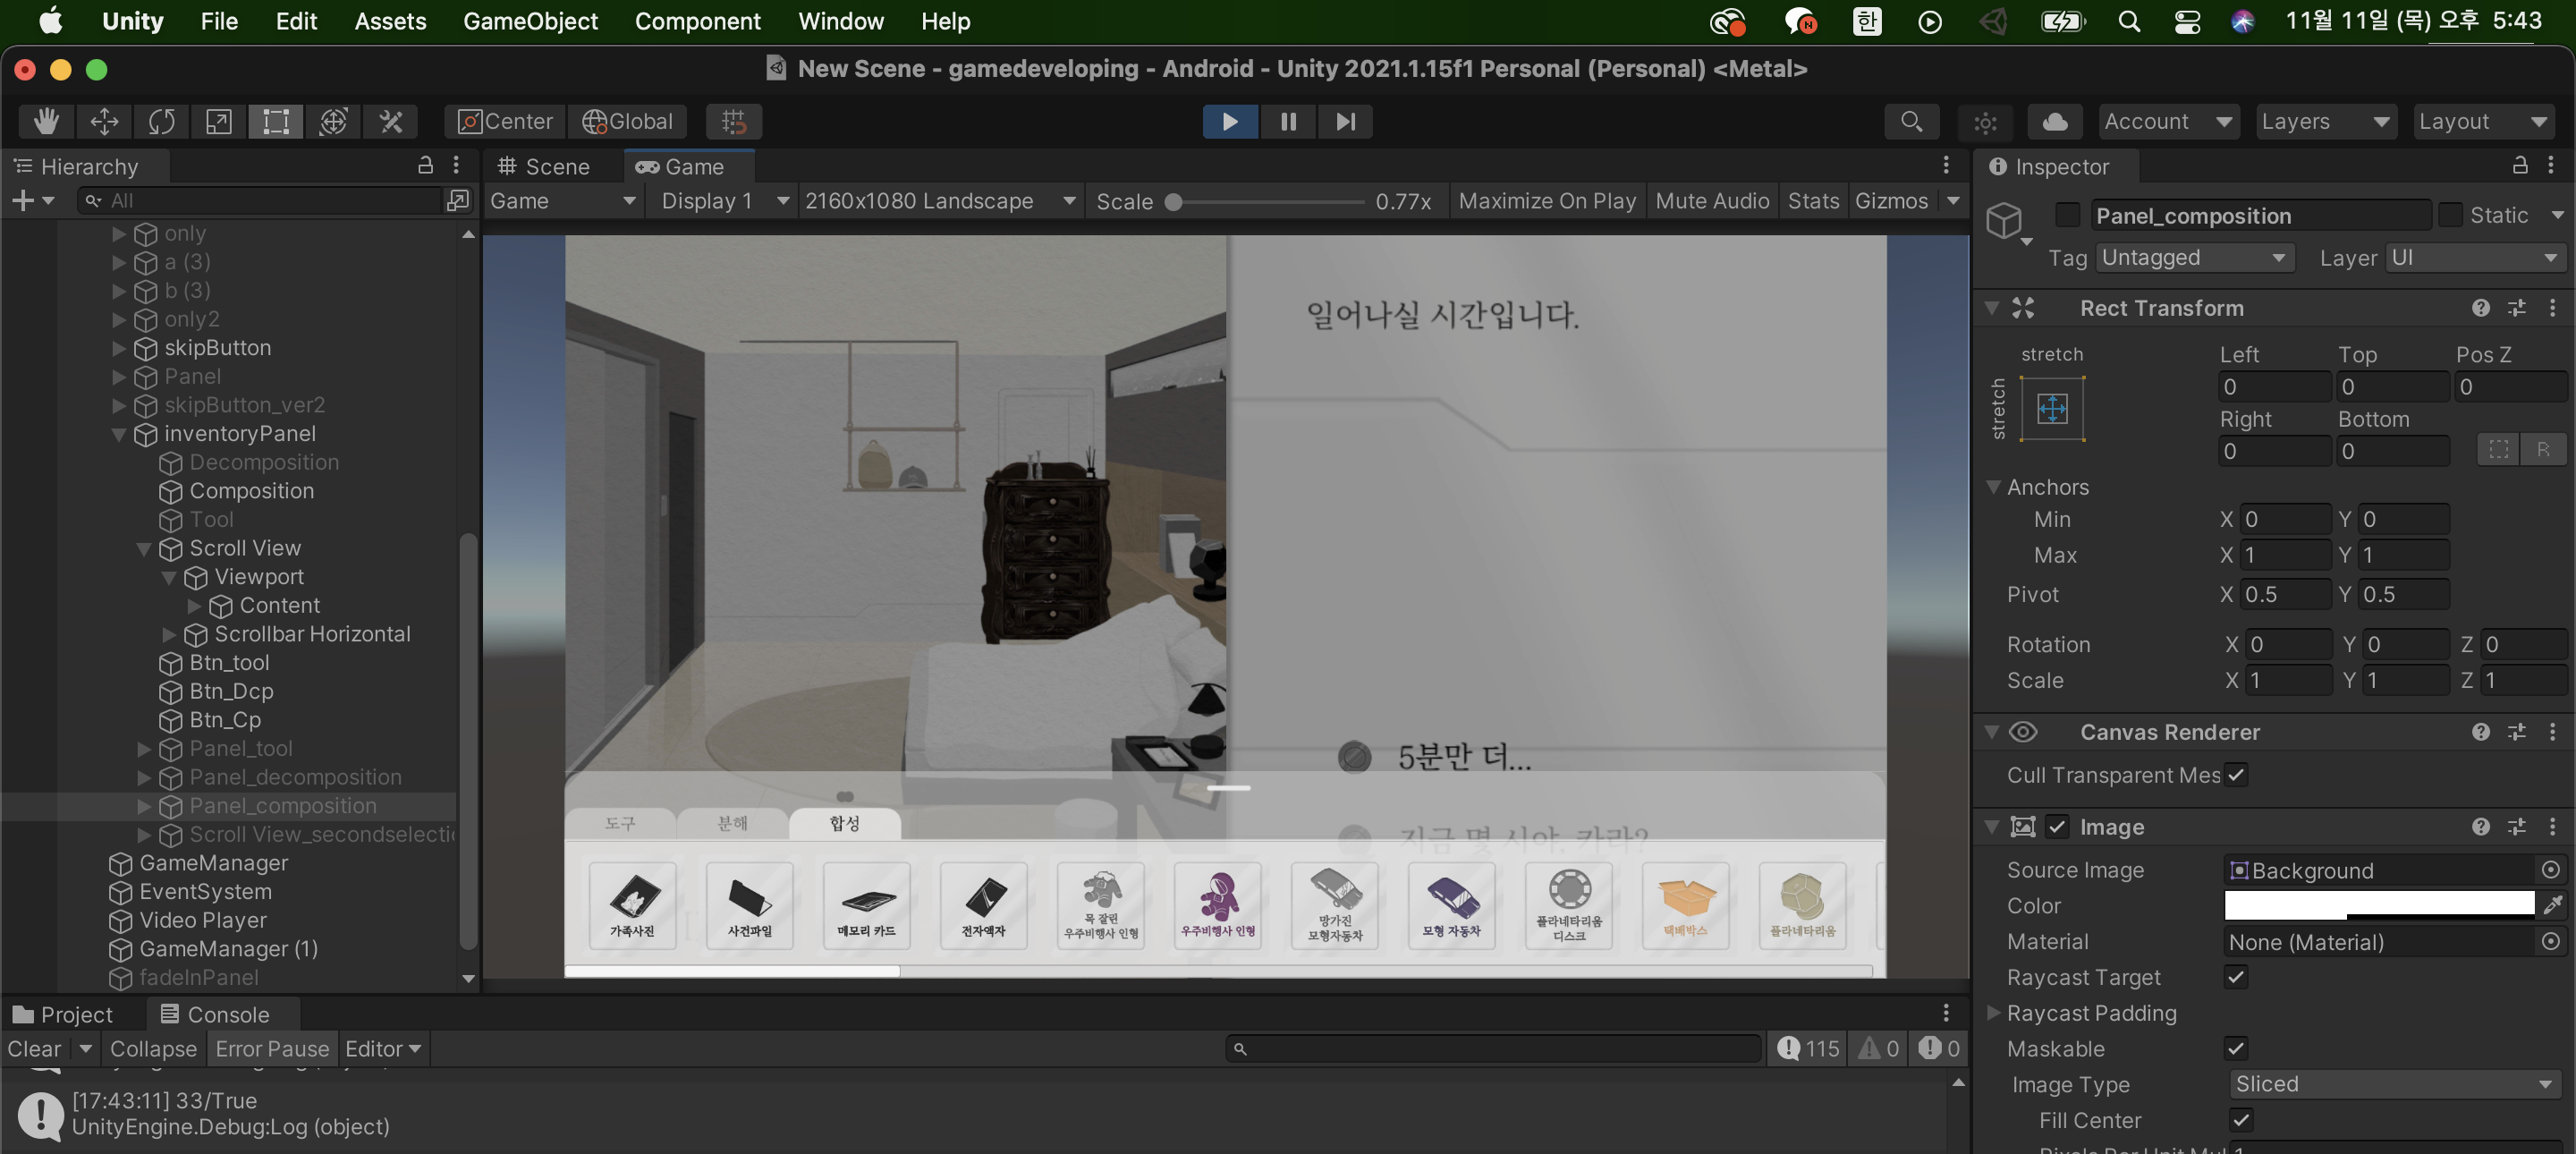Screen dimensions: 2576x1154
Task: Open the Tag Untagged dropdown
Action: pyautogui.click(x=2194, y=258)
